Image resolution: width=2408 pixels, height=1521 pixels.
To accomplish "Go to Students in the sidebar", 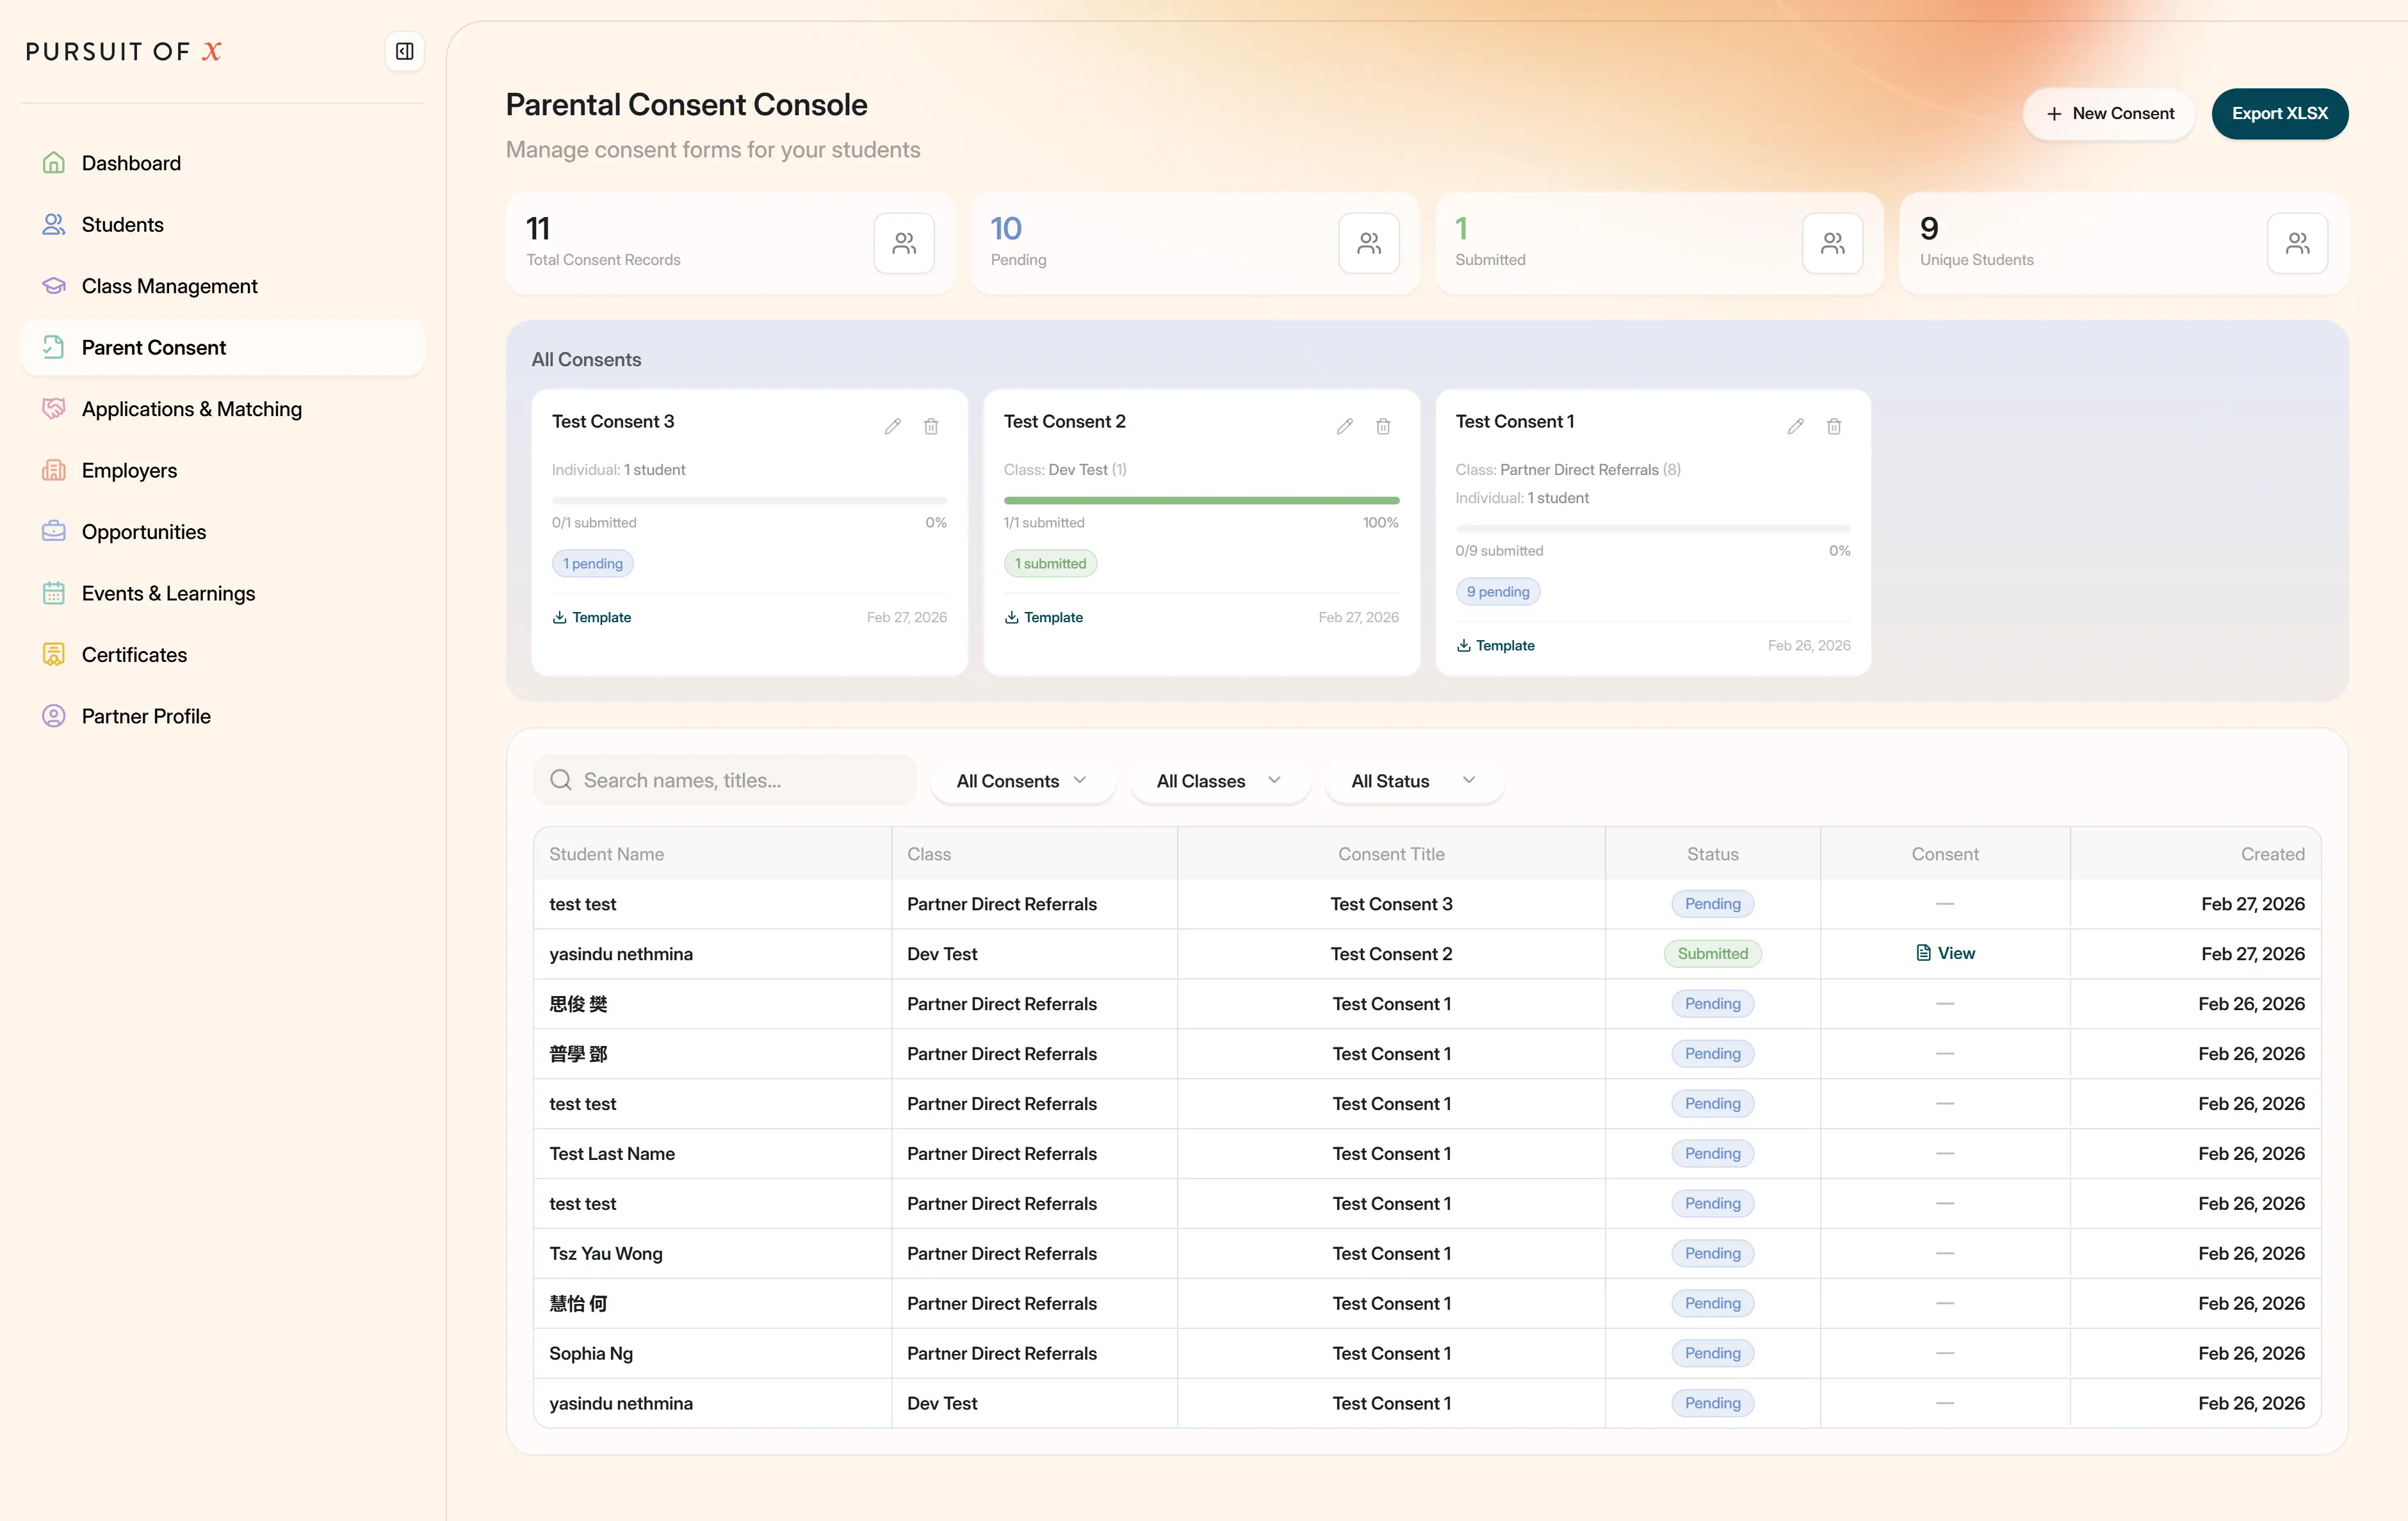I will (222, 224).
